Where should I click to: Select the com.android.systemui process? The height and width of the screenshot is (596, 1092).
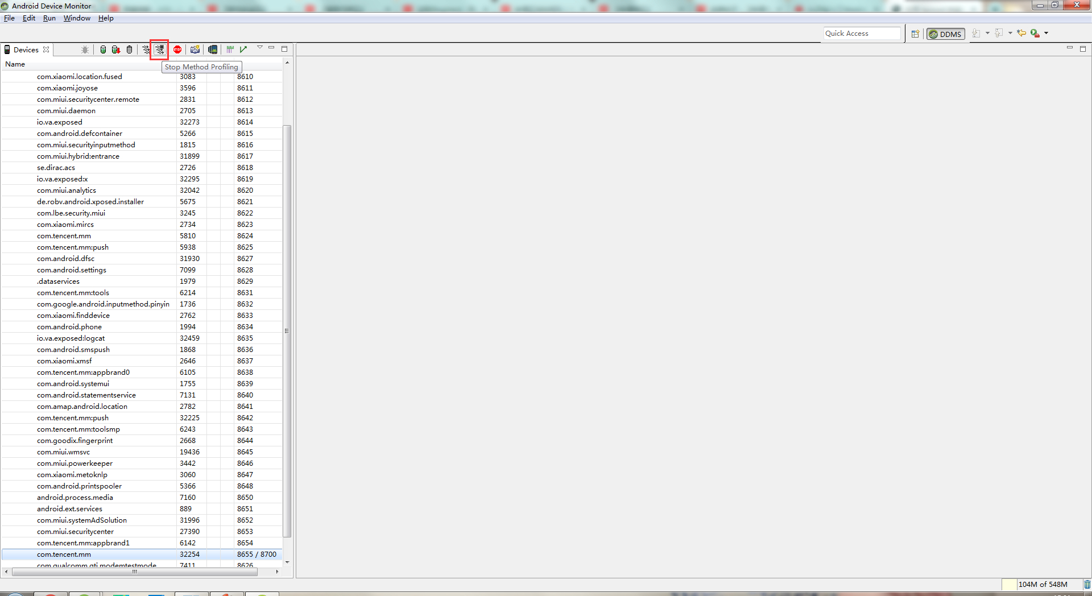(x=142, y=383)
